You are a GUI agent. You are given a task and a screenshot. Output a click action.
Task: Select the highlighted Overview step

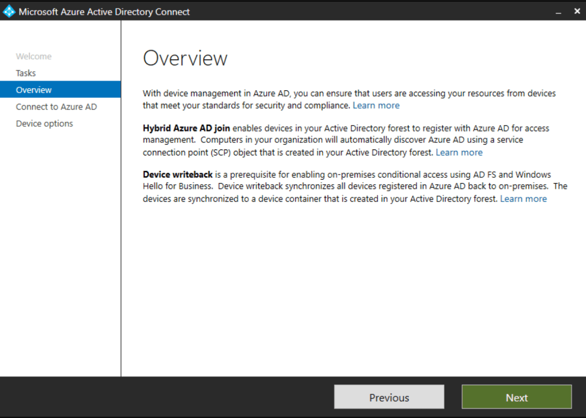tap(33, 90)
